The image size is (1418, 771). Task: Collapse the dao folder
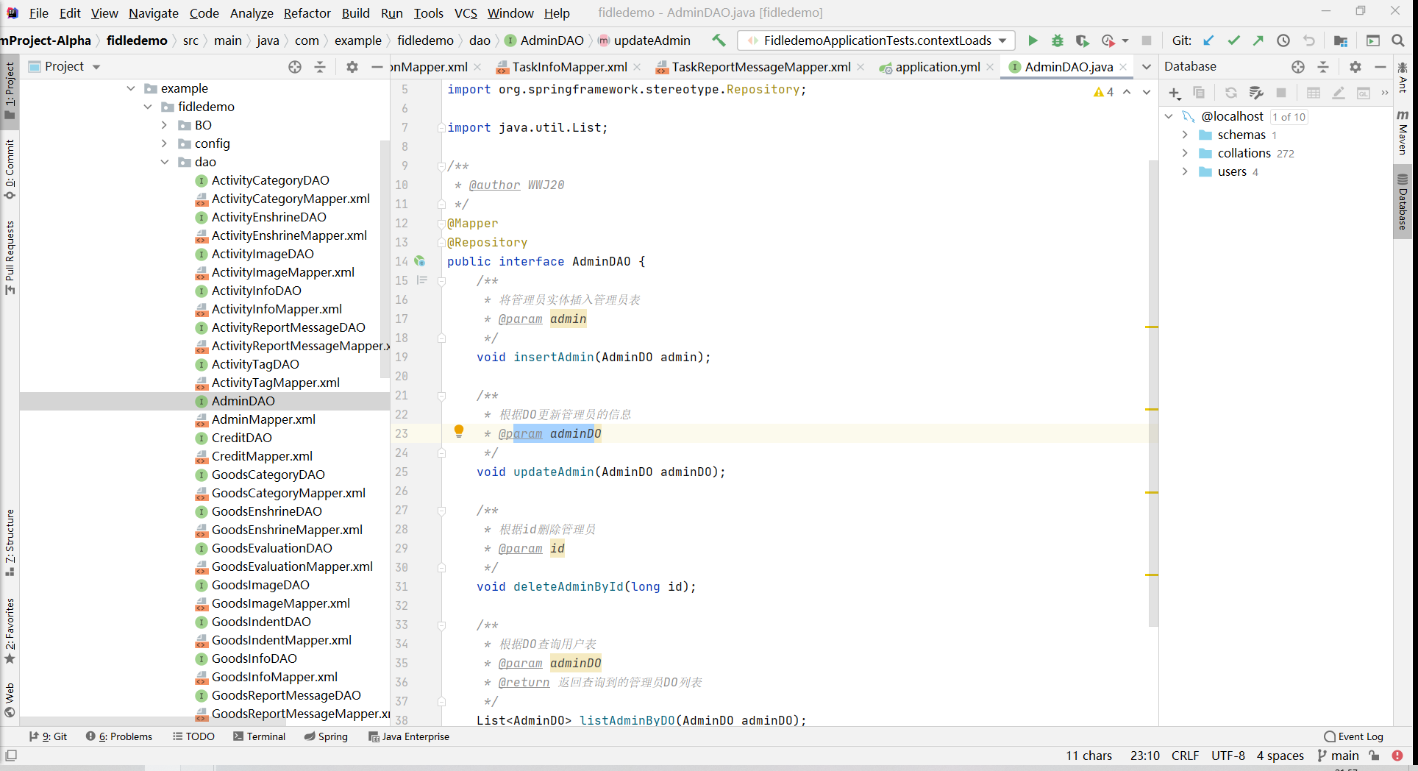165,162
